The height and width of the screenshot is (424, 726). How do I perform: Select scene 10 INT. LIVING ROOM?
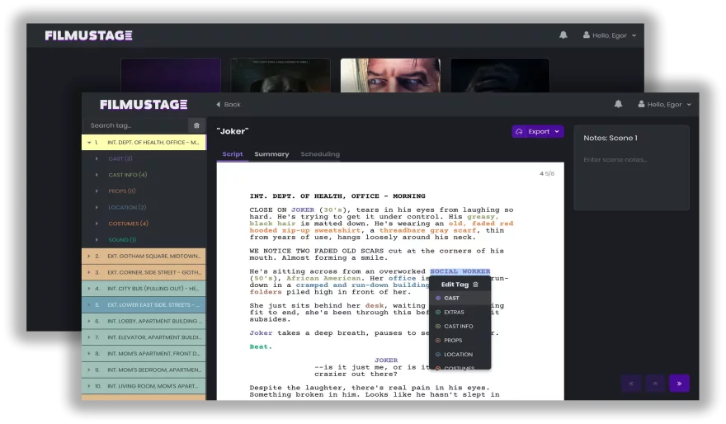pyautogui.click(x=144, y=386)
